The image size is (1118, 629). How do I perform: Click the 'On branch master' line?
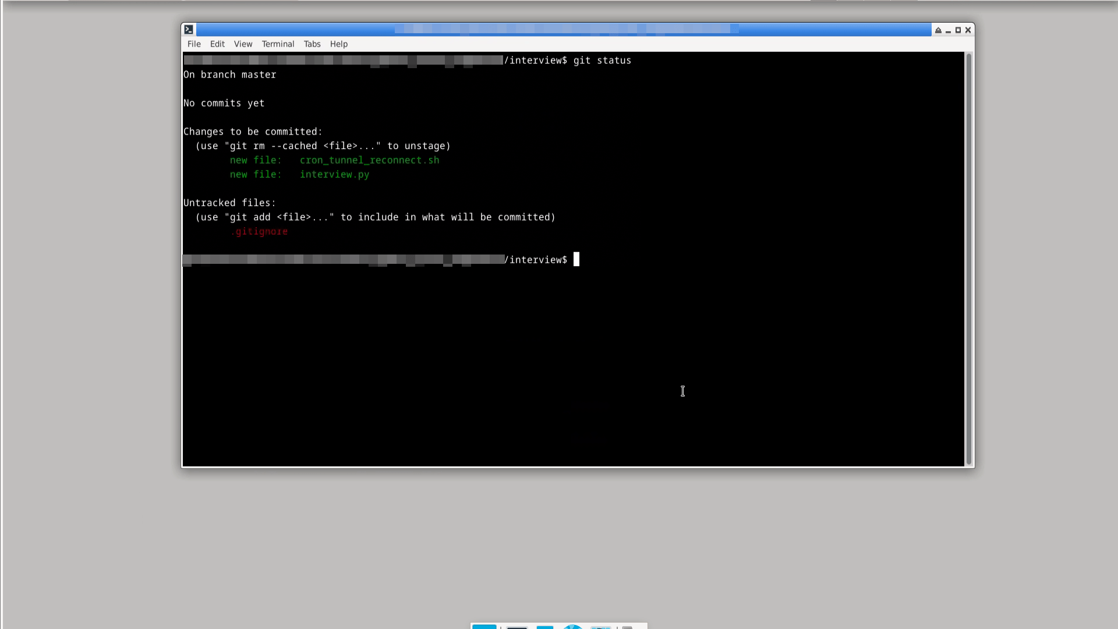coord(230,75)
